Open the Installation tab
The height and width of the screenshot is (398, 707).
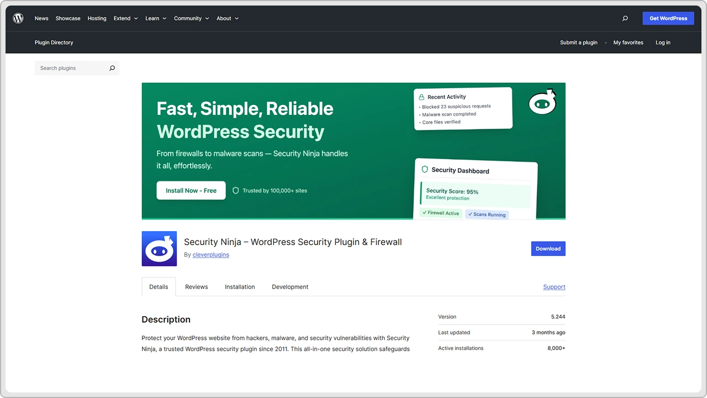click(240, 287)
